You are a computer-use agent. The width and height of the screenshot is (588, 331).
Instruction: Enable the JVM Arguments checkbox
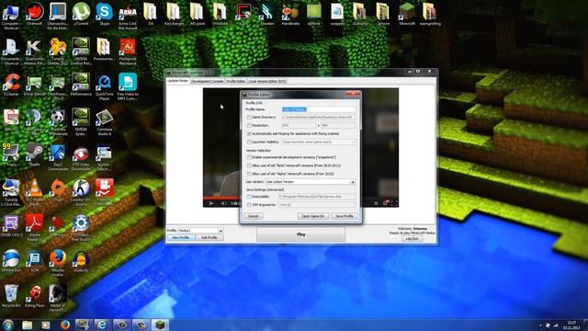point(249,204)
